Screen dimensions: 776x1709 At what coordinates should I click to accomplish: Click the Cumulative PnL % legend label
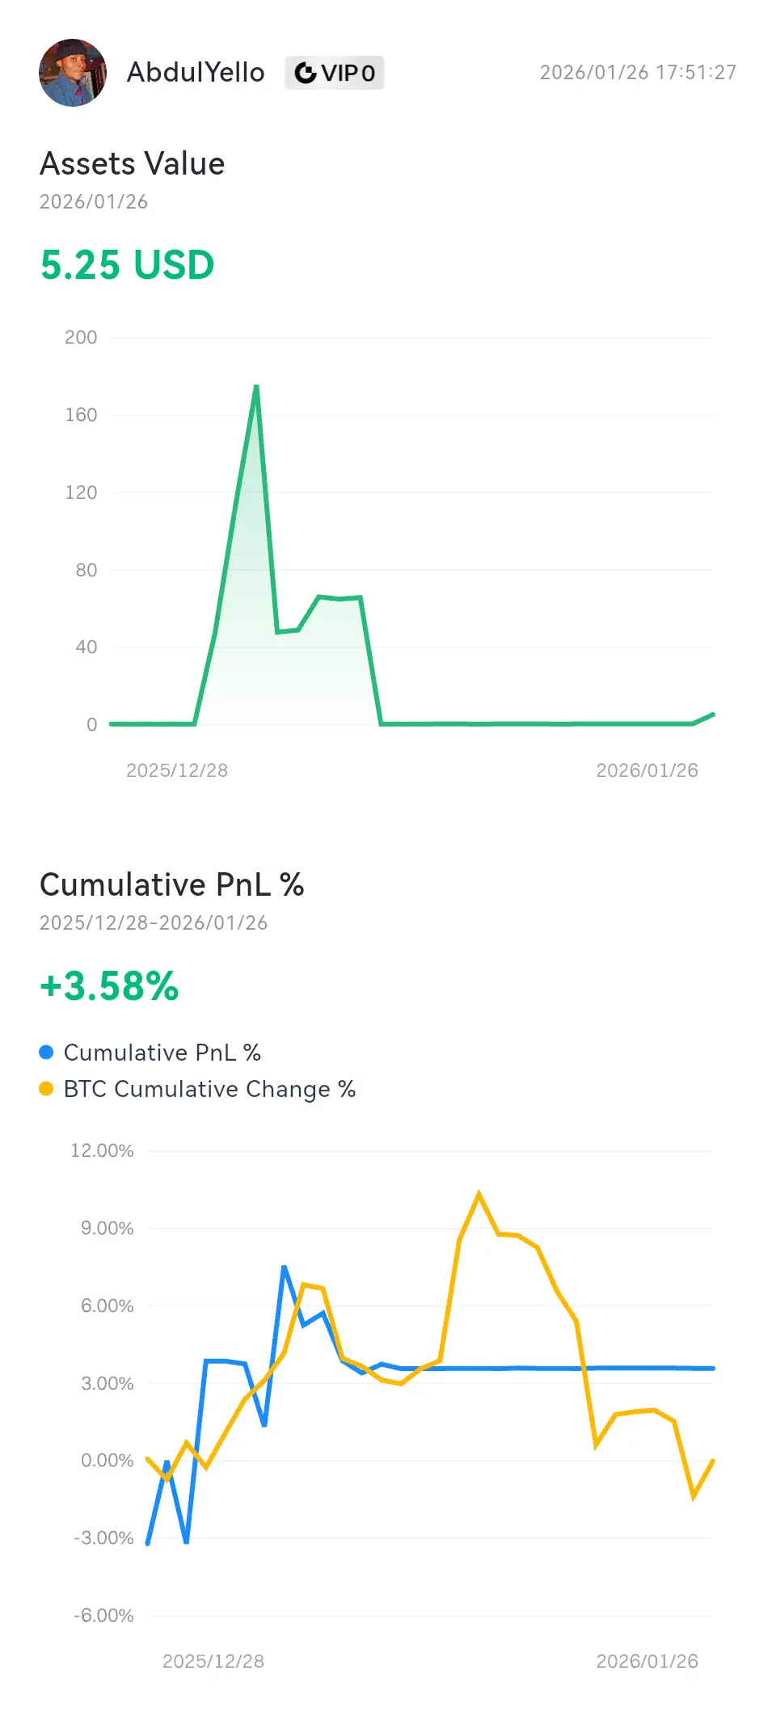coord(162,1053)
